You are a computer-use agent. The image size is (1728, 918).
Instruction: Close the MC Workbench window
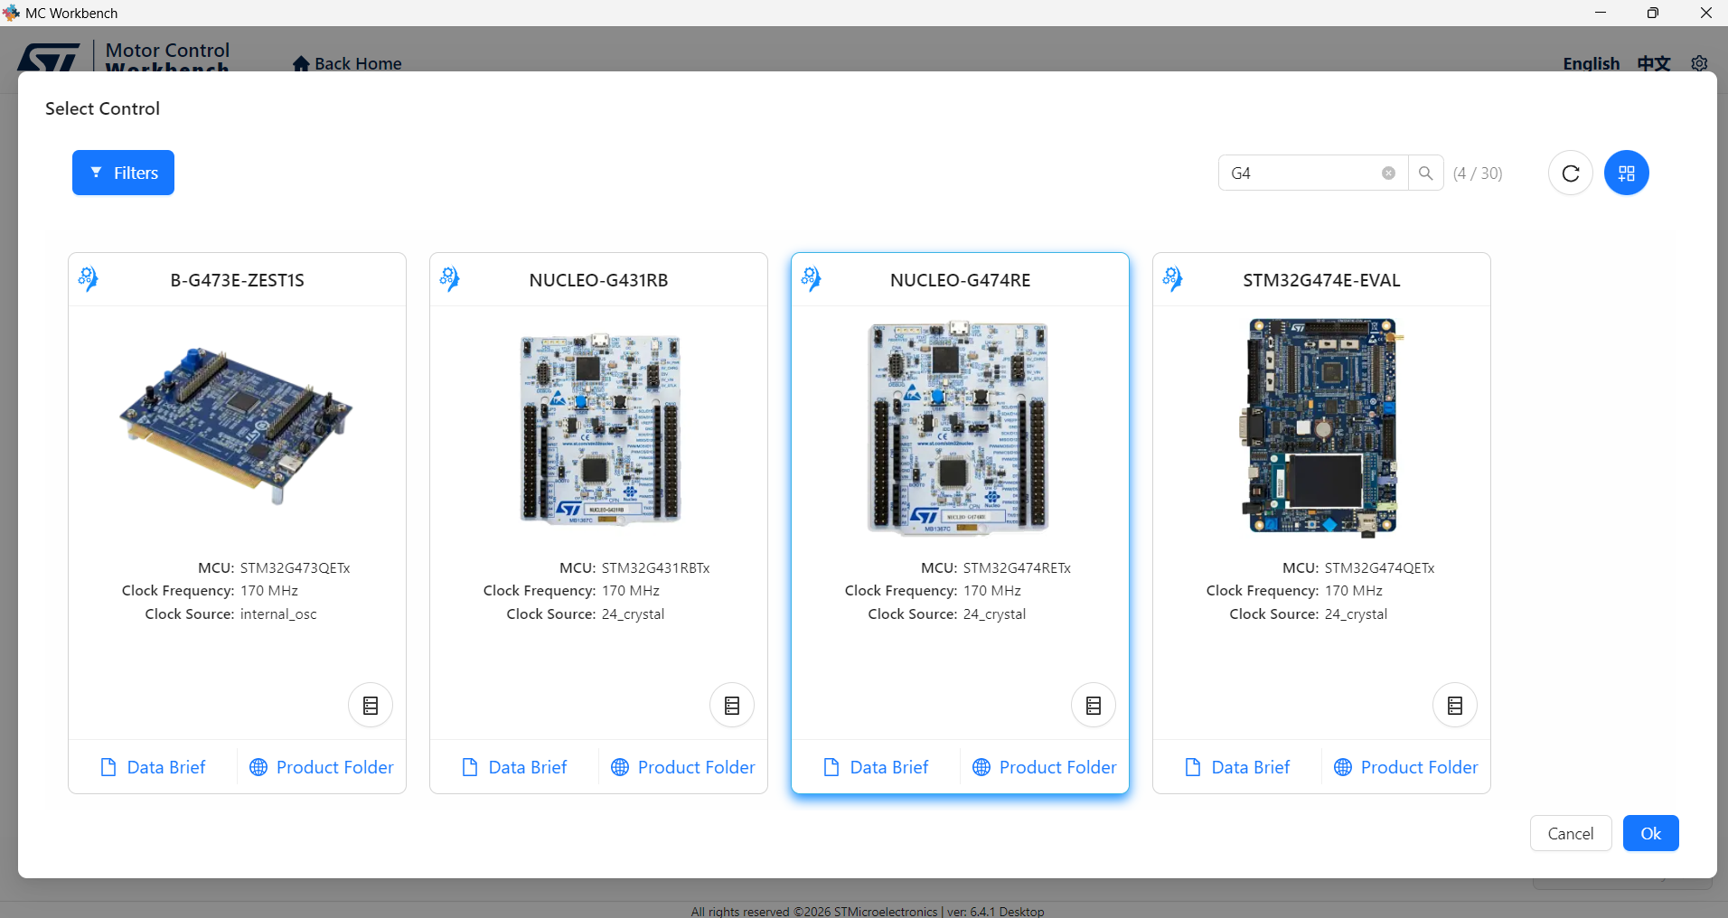pos(1705,13)
